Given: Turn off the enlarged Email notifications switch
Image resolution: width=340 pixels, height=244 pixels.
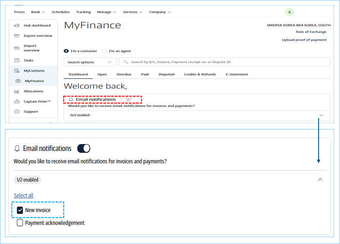Looking at the screenshot, I should coord(84,148).
